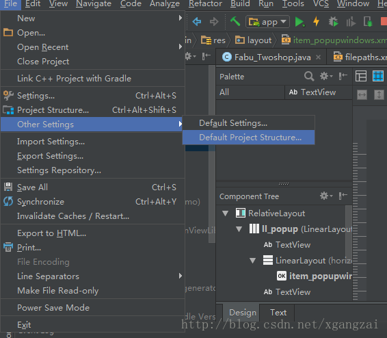Open the VCS menu
This screenshot has height=338, width=387.
(321, 3)
